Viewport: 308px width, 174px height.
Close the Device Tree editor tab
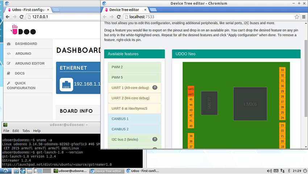pyautogui.click(x=145, y=10)
